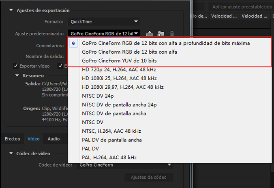This screenshot has width=274, height=188.
Task: Click Aplicar ajuste preestablecido button
Action: [x=242, y=7]
